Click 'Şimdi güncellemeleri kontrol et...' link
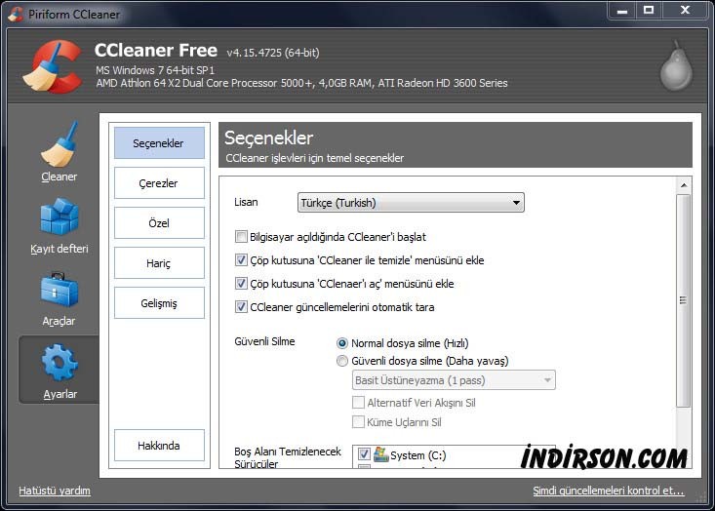Image resolution: width=715 pixels, height=511 pixels. point(609,491)
